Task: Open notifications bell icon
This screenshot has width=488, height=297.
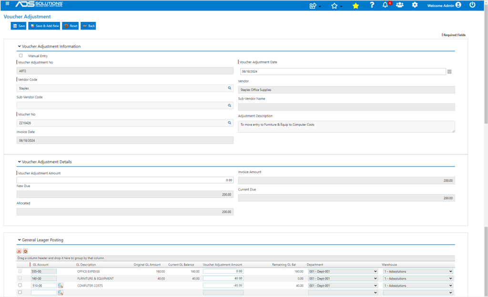Action: point(385,5)
